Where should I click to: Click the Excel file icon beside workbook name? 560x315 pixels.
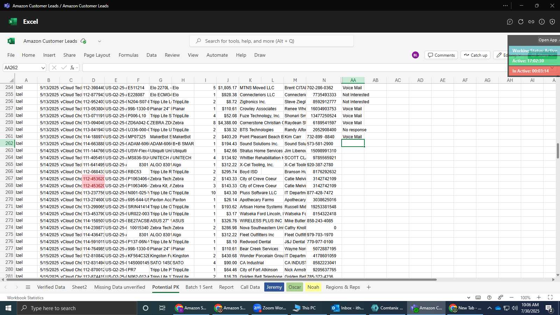pyautogui.click(x=11, y=41)
